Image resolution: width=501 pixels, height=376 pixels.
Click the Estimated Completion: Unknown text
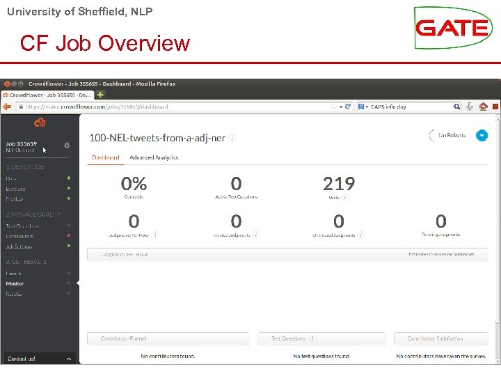(441, 255)
